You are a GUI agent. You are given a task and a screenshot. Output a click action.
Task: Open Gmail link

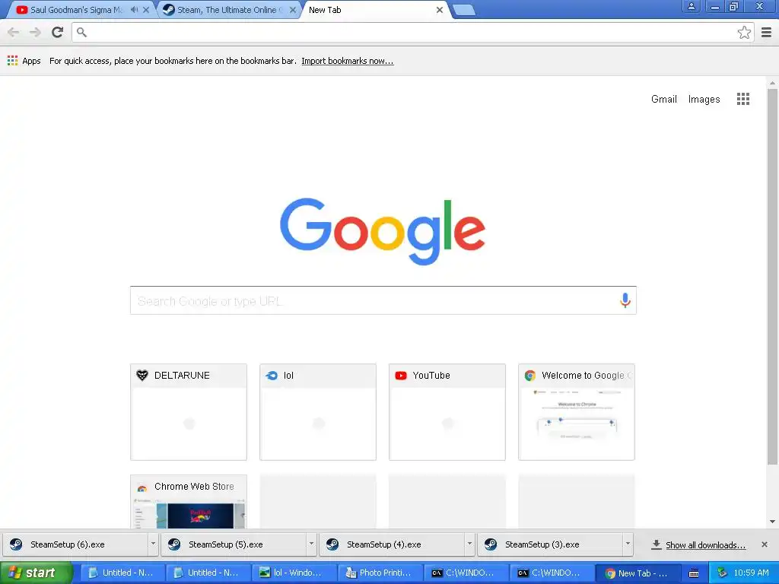pos(663,99)
